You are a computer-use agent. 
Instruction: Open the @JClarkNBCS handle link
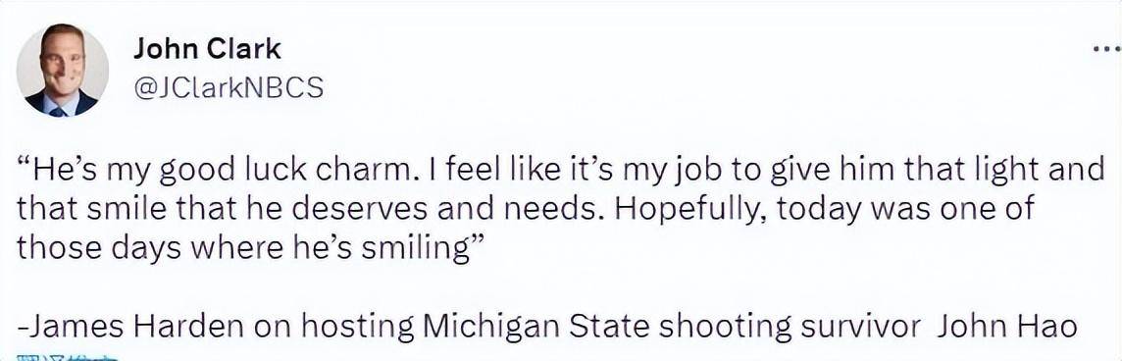pyautogui.click(x=229, y=87)
